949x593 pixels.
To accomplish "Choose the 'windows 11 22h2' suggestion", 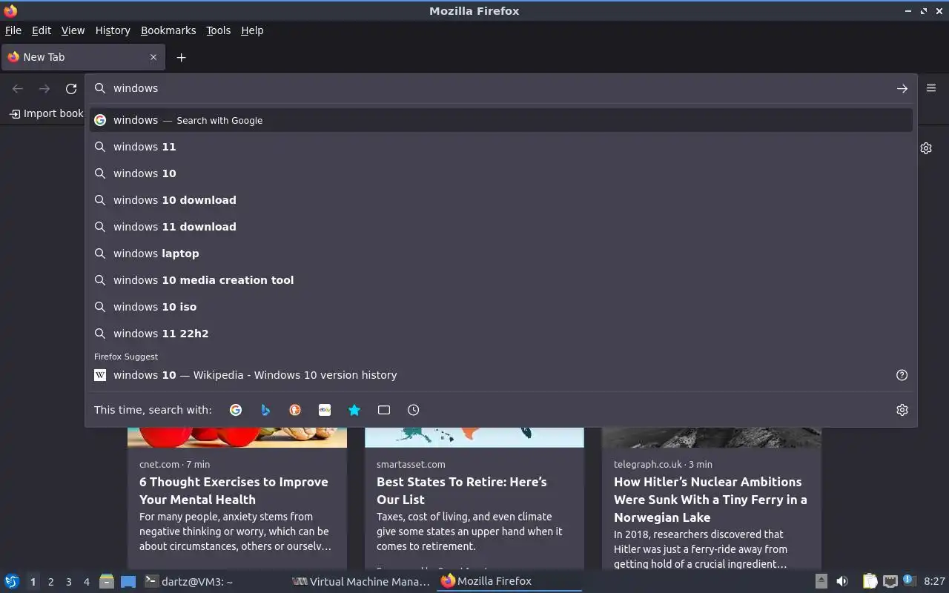I will (x=501, y=334).
